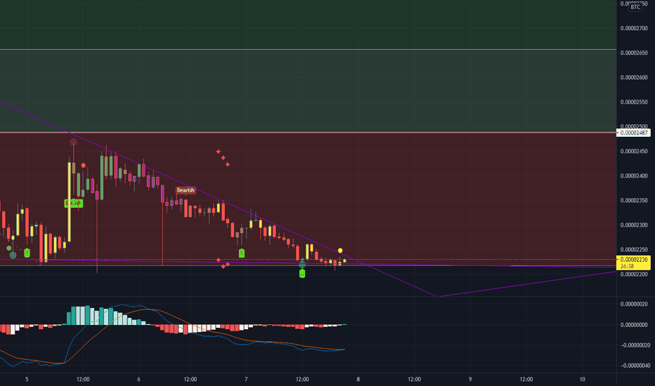Click the 0.00000000 MACD axis label
The image size is (655, 386).
(634, 325)
